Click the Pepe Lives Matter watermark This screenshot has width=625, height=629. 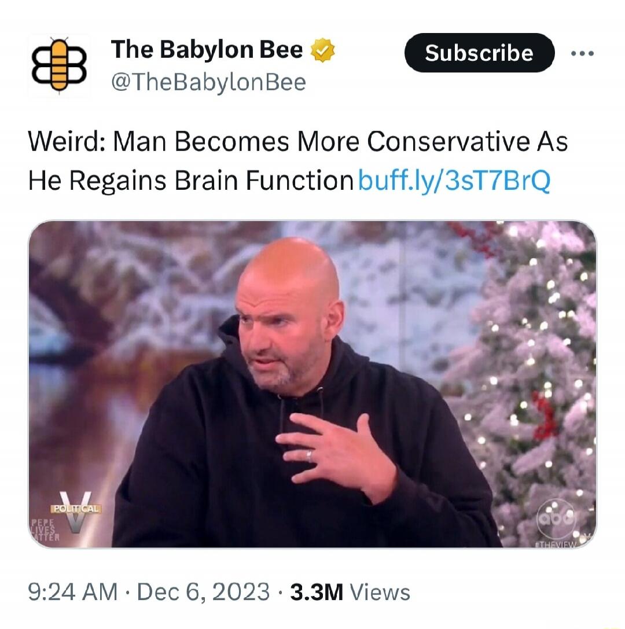click(45, 530)
